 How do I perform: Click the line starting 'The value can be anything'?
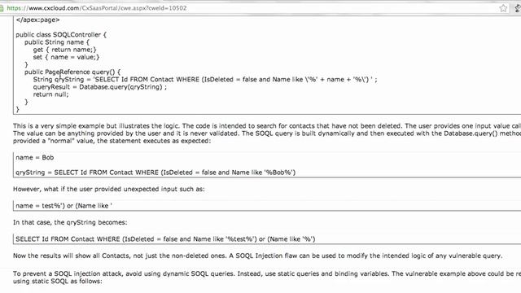(267, 133)
